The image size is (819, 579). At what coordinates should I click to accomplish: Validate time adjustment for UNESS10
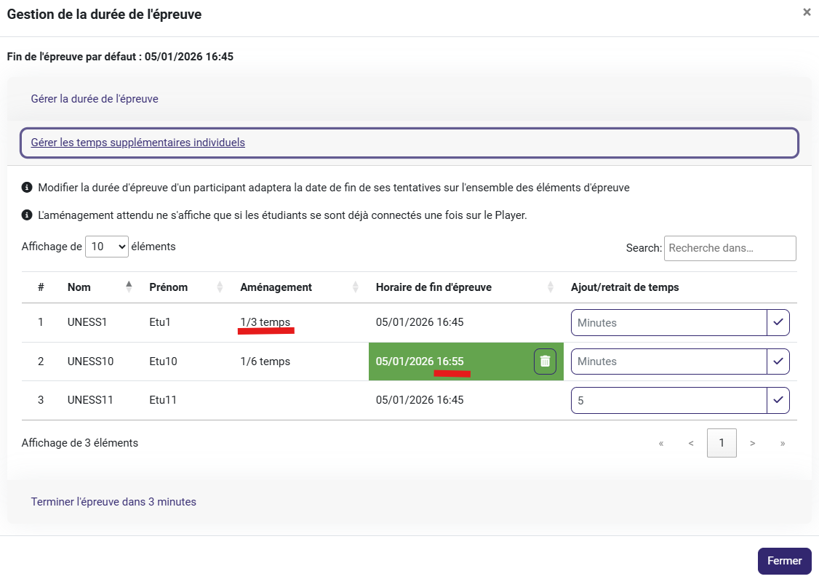(x=778, y=362)
